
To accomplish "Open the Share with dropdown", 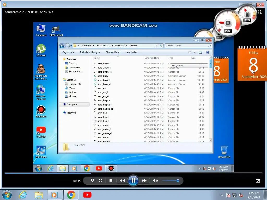I will (x=113, y=52).
